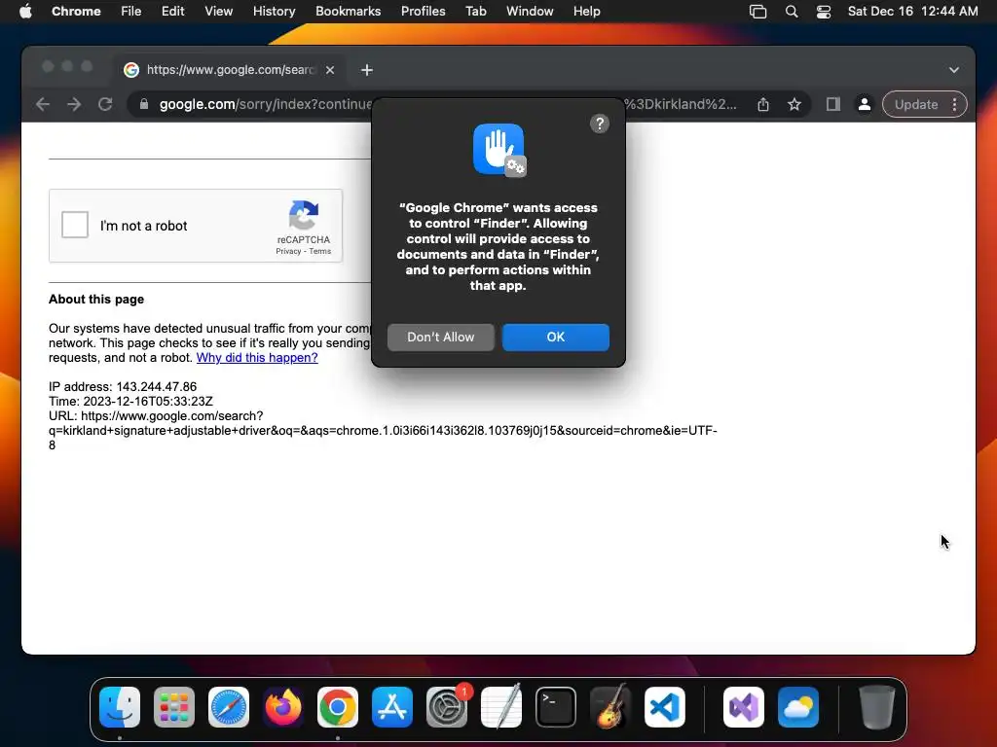The width and height of the screenshot is (997, 747).
Task: Click OK in the Finder access dialog
Action: click(555, 338)
